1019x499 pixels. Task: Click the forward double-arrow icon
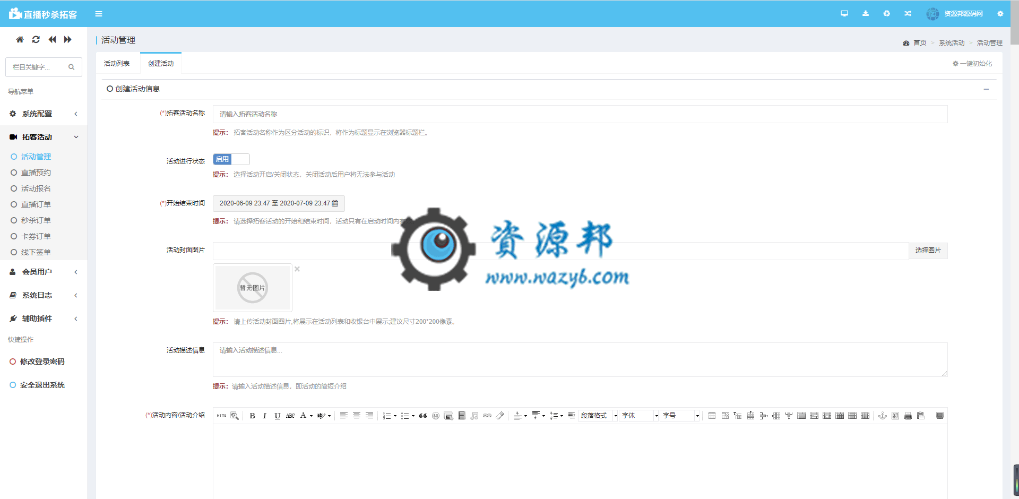point(67,39)
